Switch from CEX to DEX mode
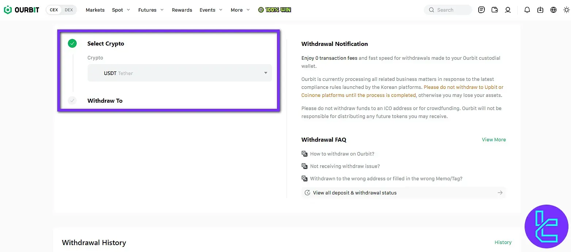The height and width of the screenshot is (252, 571). (69, 10)
